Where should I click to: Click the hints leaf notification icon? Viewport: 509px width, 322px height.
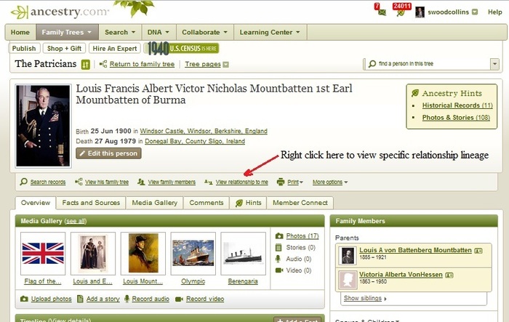[x=401, y=11]
